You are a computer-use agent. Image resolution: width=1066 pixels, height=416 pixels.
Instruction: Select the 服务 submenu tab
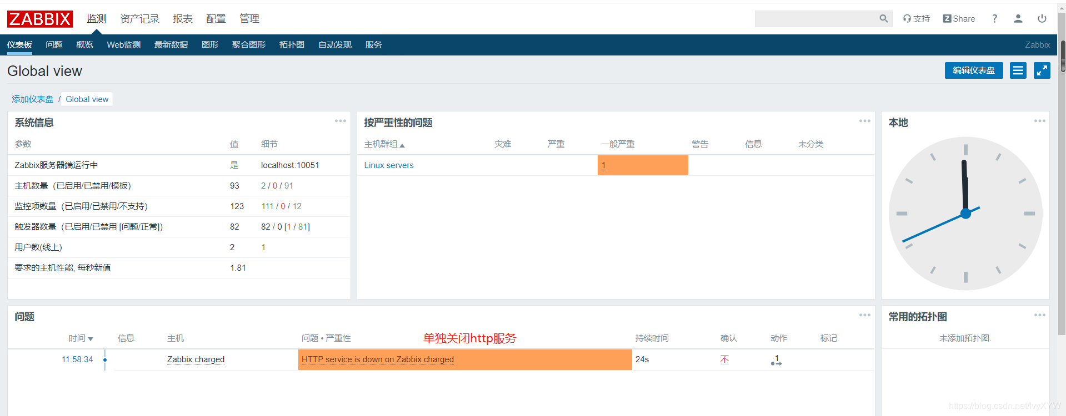click(x=373, y=45)
